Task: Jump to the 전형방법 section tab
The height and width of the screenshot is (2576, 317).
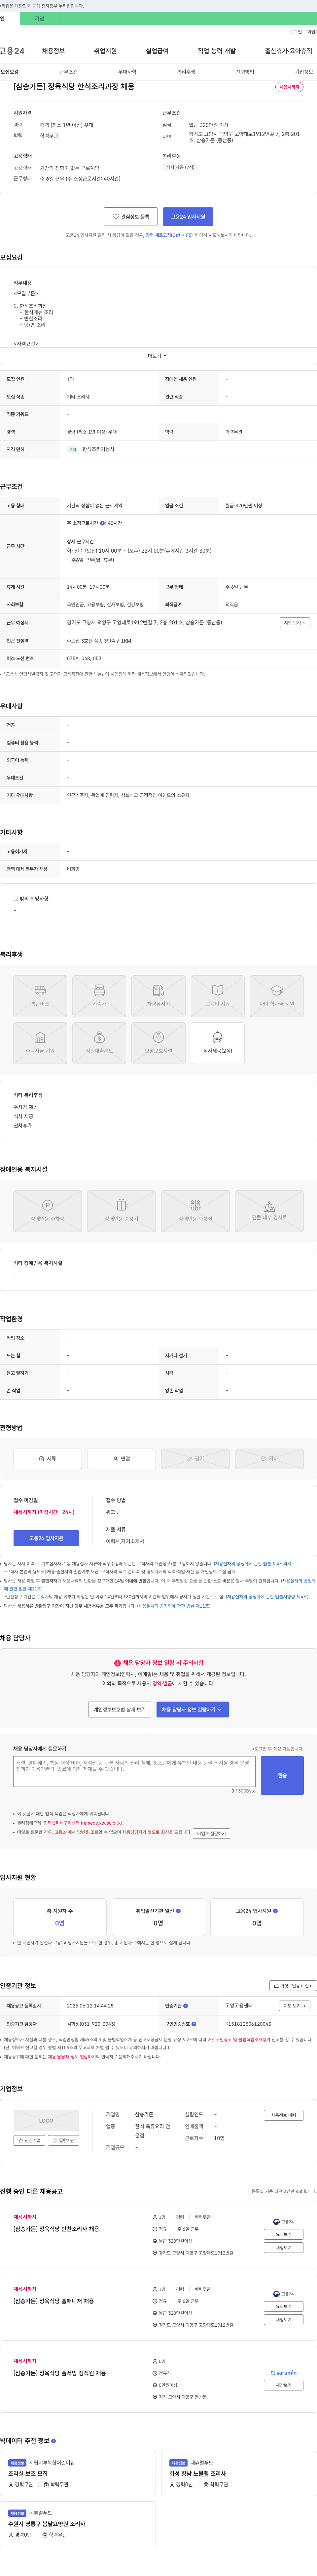Action: pos(245,72)
